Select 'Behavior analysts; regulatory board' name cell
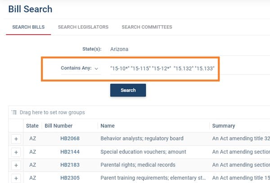 (x=142, y=138)
